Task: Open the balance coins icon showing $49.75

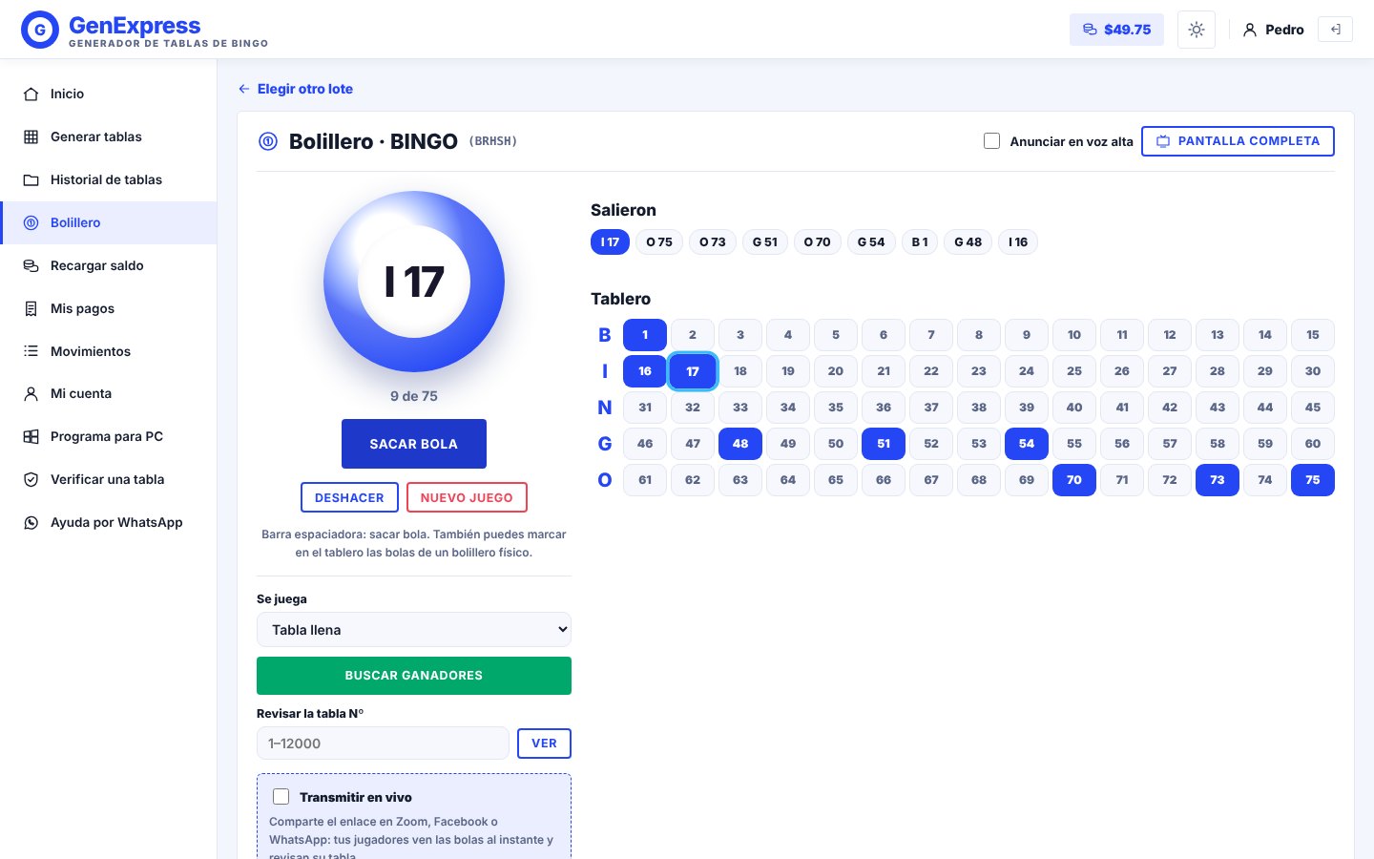Action: click(x=1090, y=30)
